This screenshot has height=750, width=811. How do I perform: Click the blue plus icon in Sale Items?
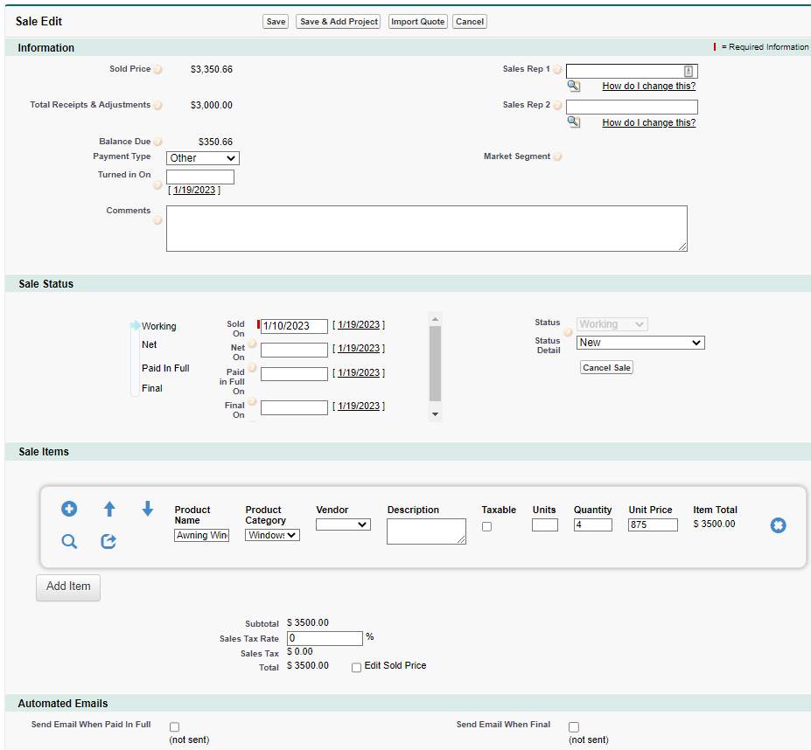click(69, 509)
